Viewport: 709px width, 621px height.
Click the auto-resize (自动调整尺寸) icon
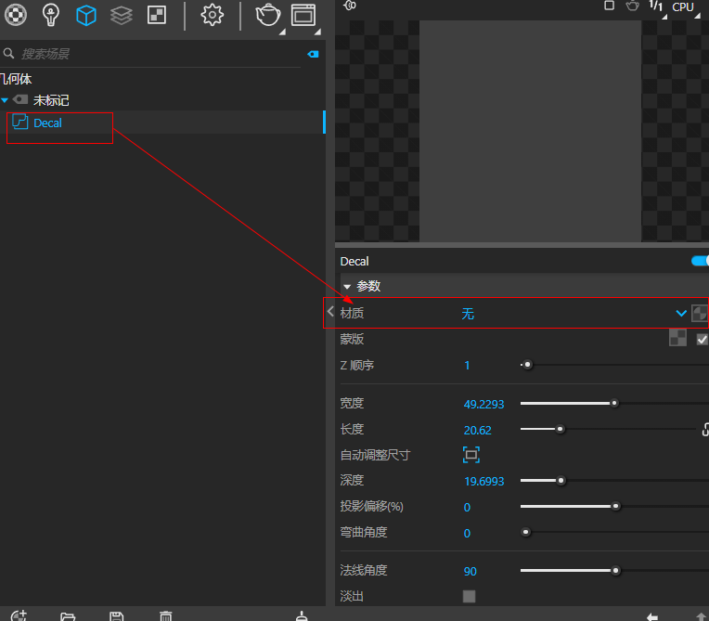(x=471, y=455)
